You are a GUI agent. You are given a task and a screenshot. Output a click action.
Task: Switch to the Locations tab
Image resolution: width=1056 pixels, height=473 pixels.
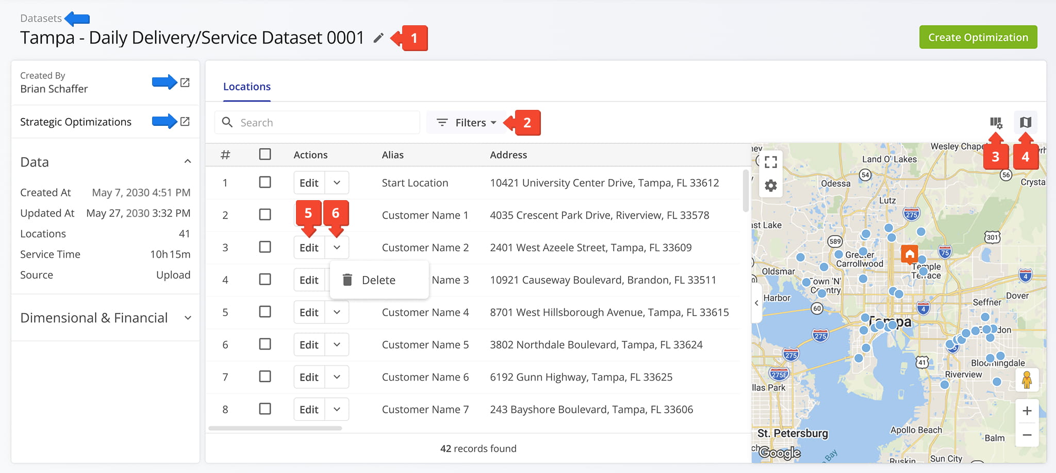pyautogui.click(x=247, y=87)
